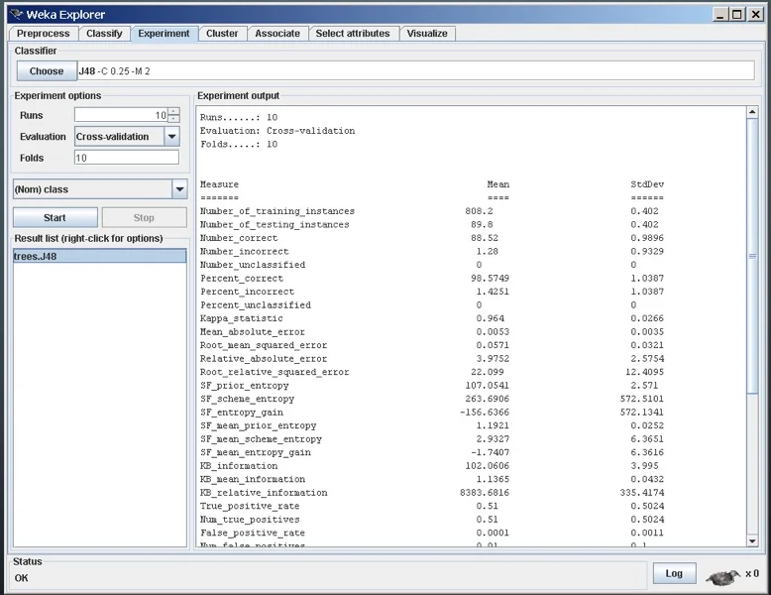Click the Percent_correct measure row
Viewport: 771px width, 595px height.
[x=432, y=278]
